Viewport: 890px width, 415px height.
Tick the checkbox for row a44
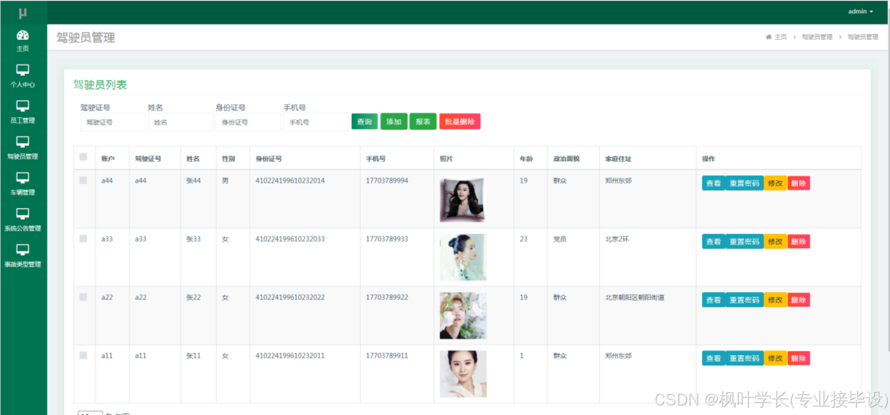pos(83,180)
